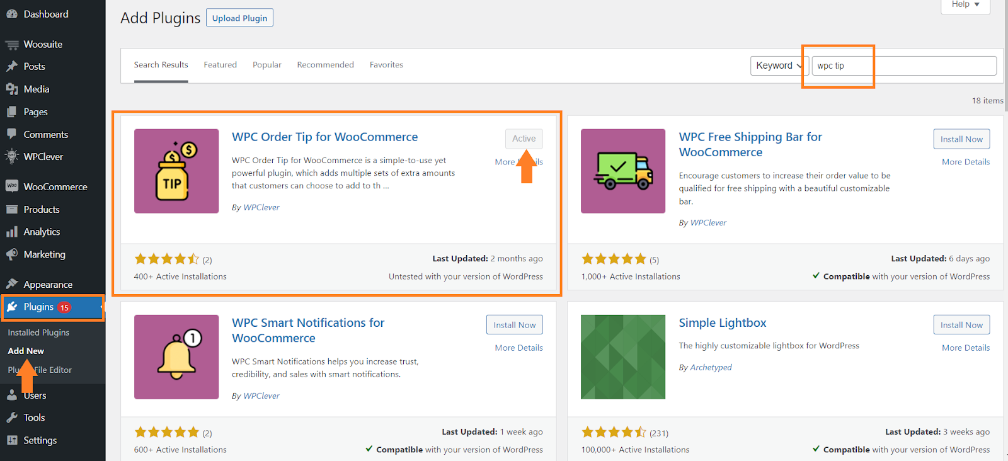Open More Details for Simple Lightbox
The image size is (1008, 461).
click(966, 348)
